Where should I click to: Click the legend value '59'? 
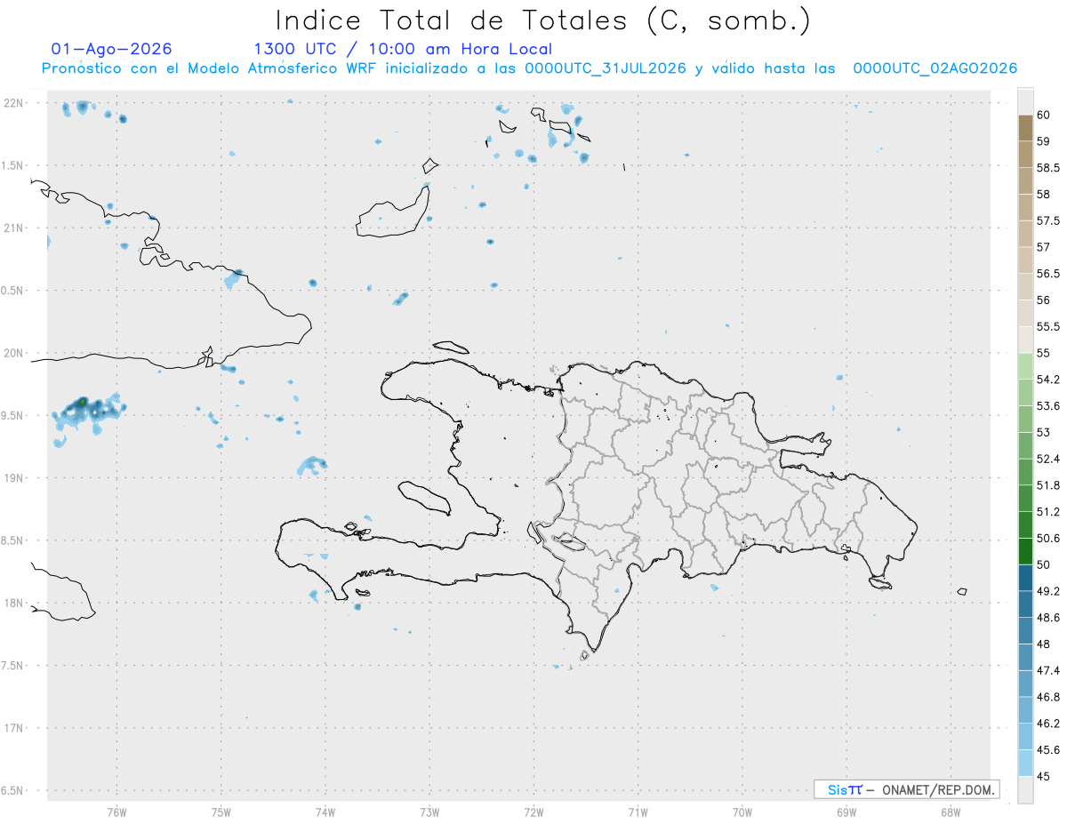point(1043,140)
